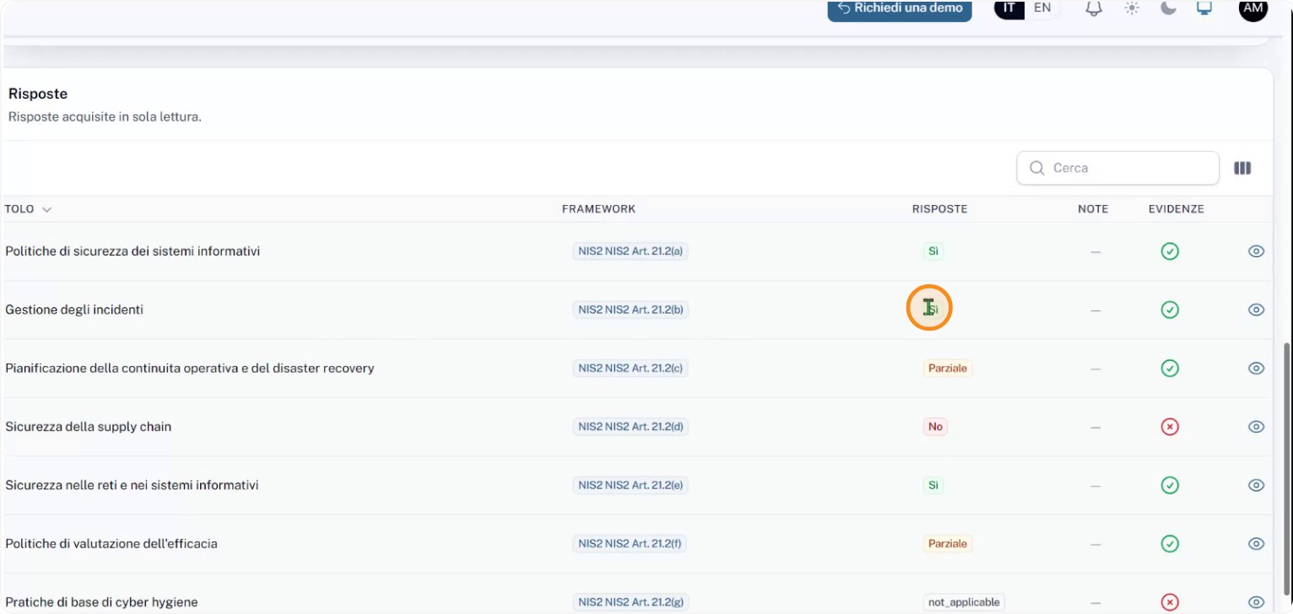This screenshot has width=1293, height=614.
Task: Switch to light theme sun icon
Action: click(x=1132, y=8)
